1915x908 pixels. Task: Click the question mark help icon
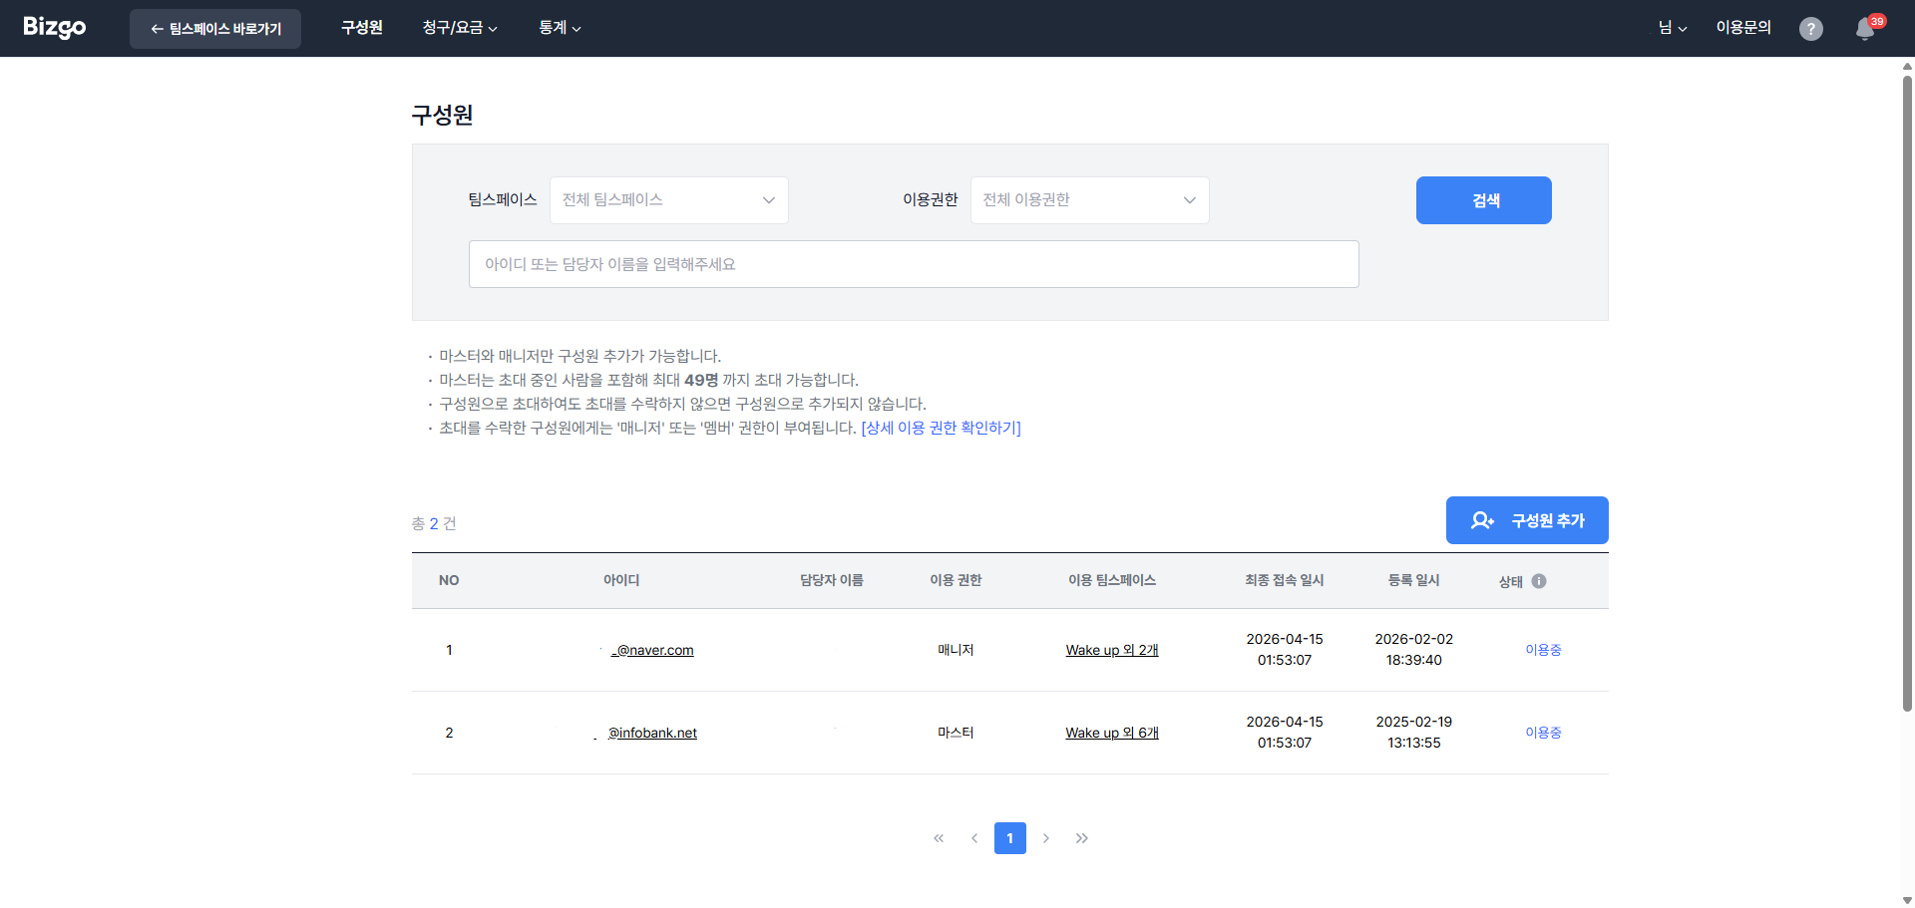[1811, 29]
